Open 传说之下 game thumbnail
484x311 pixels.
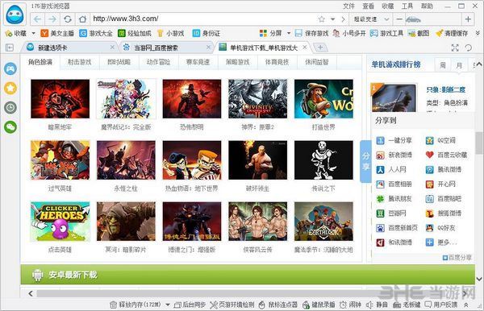(x=323, y=160)
